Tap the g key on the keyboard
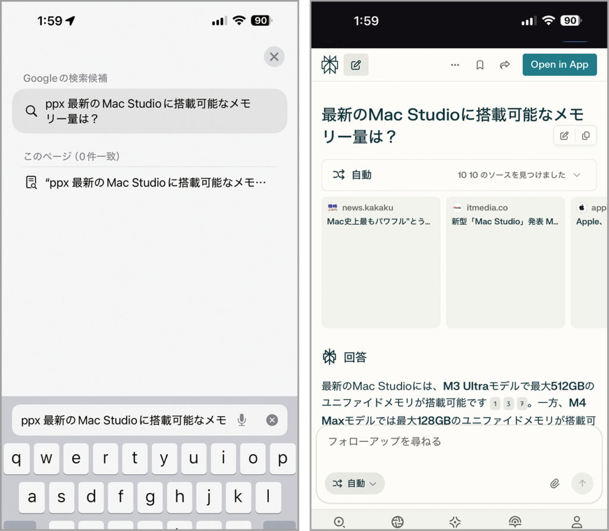Screen dimensions: 609x531 click(150, 497)
